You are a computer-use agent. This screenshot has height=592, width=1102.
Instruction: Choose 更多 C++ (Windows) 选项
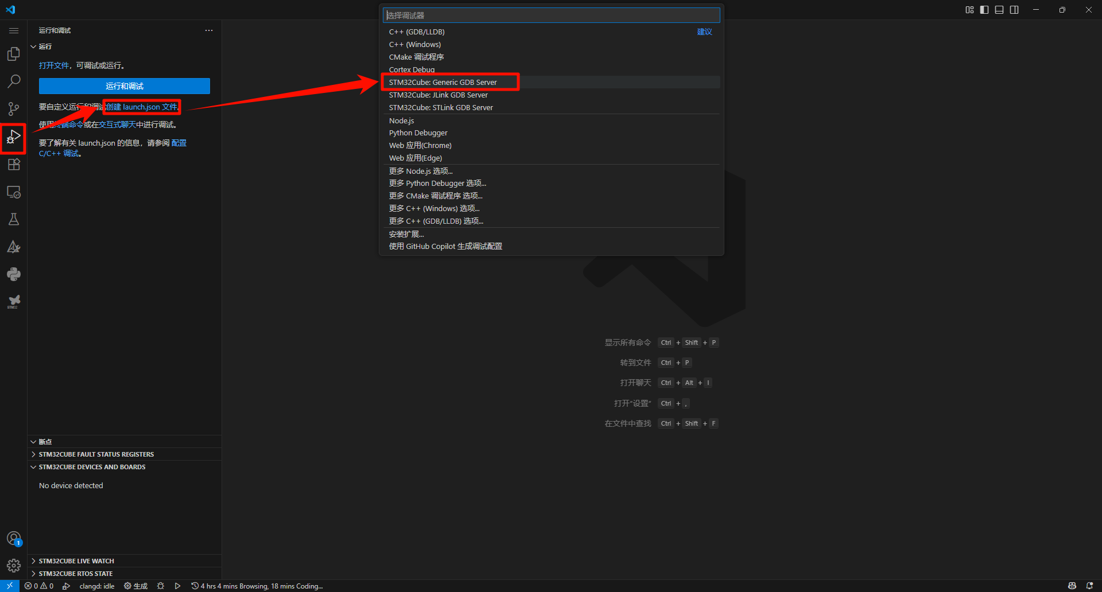point(551,209)
